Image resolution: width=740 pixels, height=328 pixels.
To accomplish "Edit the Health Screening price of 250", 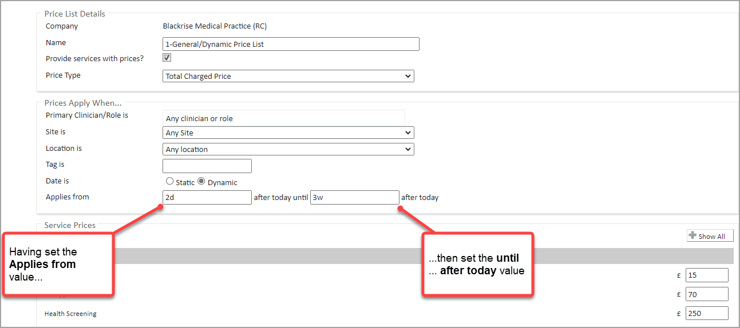I will [x=707, y=313].
